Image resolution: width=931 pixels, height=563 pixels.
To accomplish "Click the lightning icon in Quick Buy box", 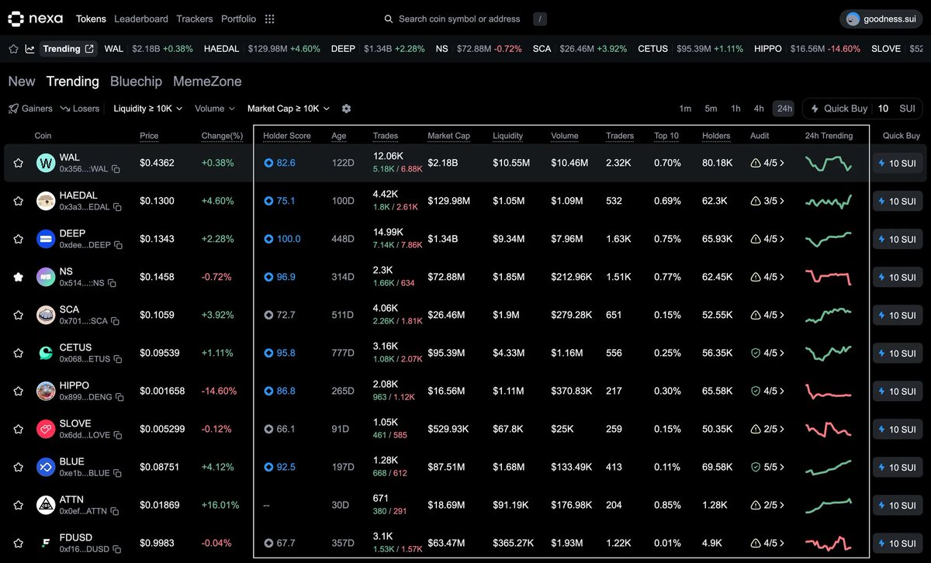I will click(x=815, y=109).
